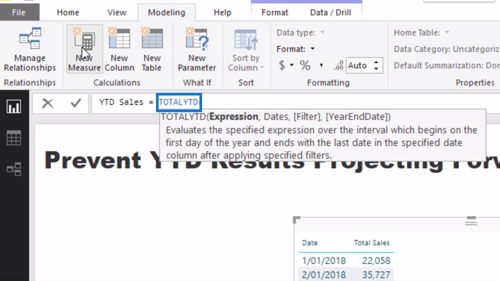The width and height of the screenshot is (500, 281).
Task: Open Data Category Uncategorized setting
Action: 446,49
